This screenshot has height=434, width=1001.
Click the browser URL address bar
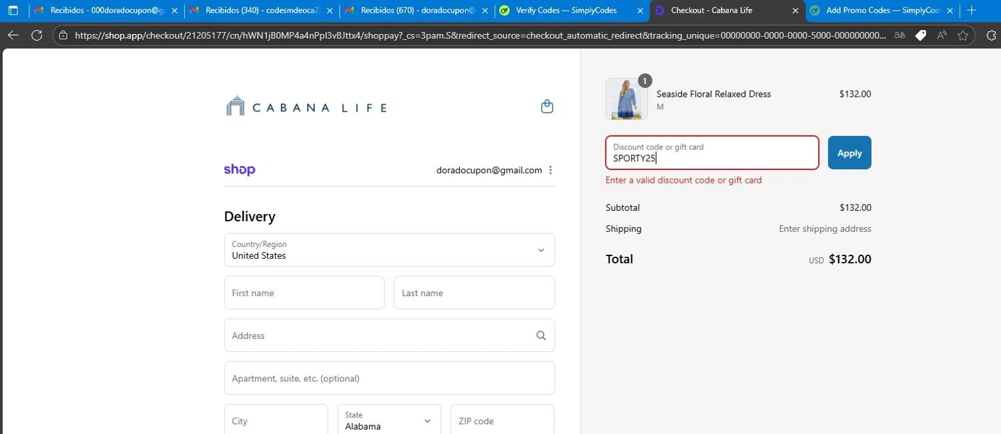480,35
